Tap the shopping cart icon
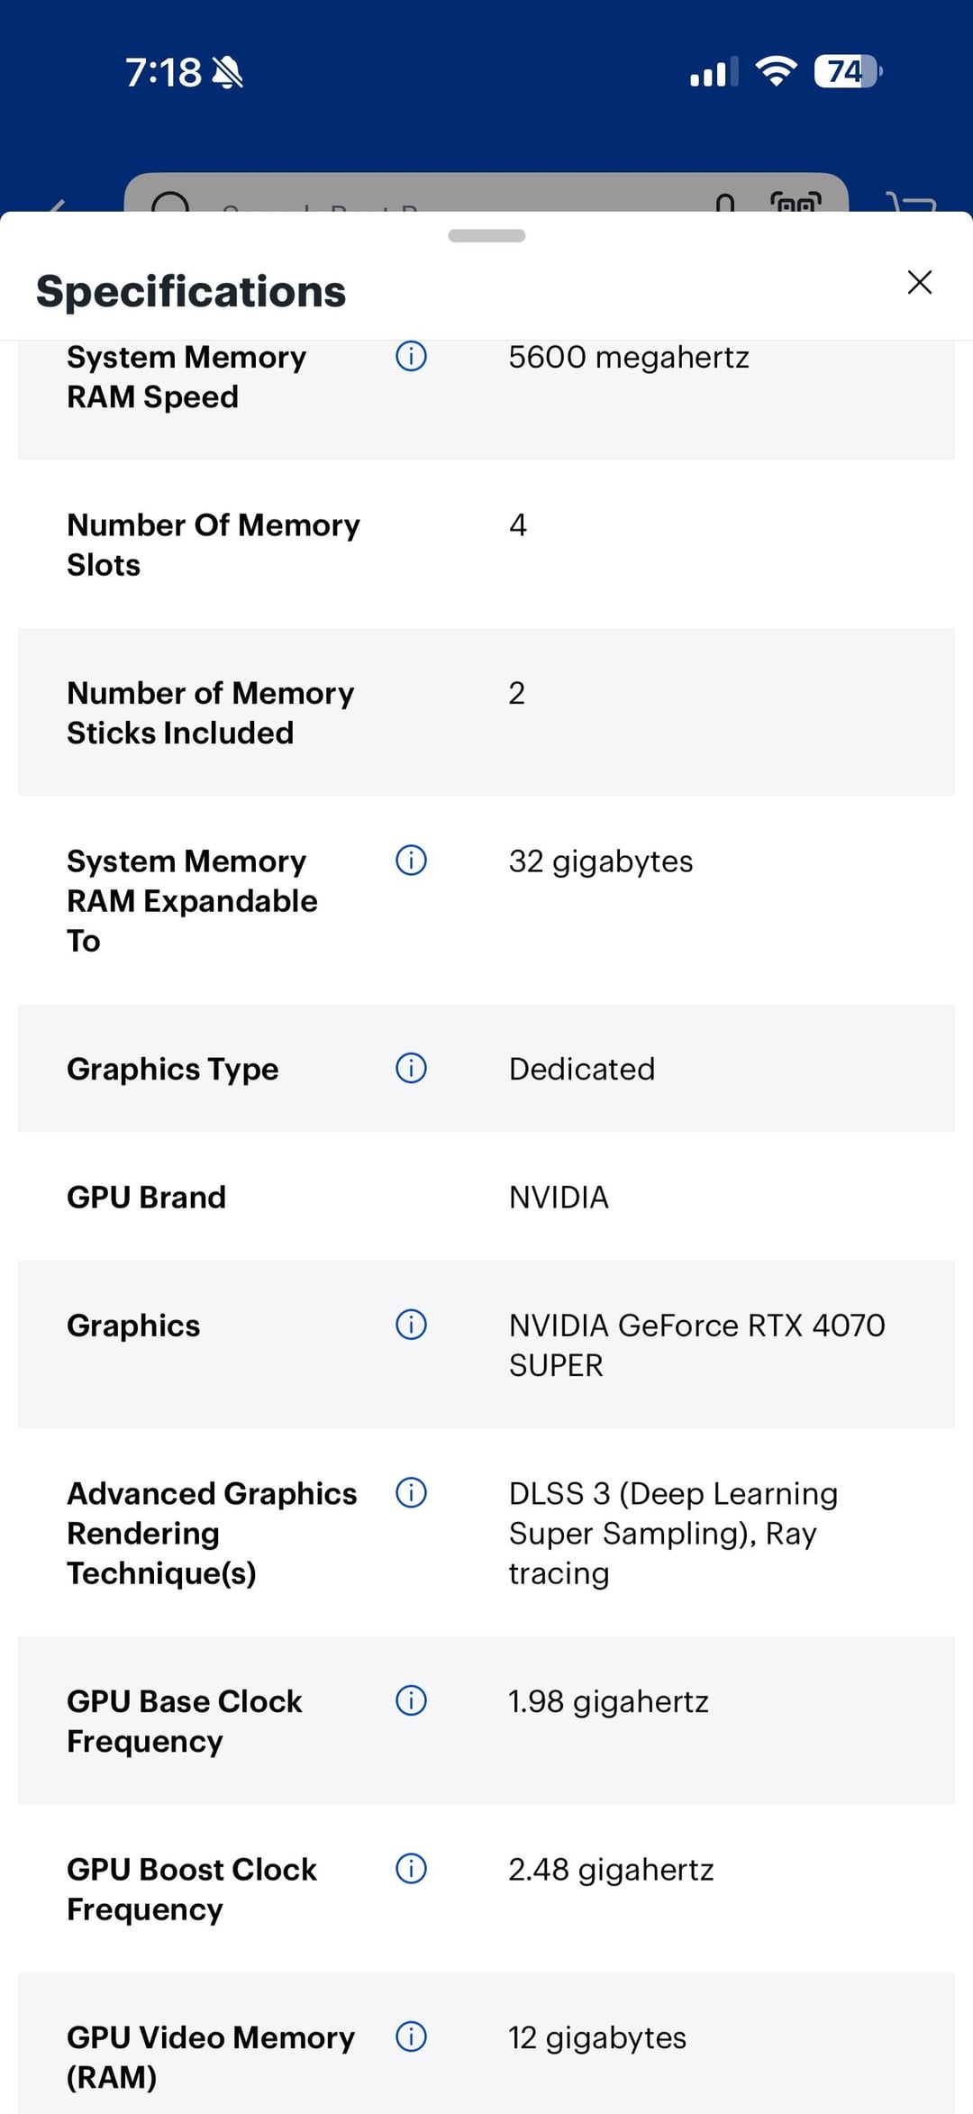 coord(912,204)
